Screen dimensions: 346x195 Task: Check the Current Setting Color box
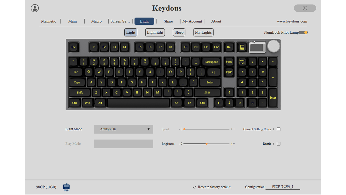coord(279,129)
